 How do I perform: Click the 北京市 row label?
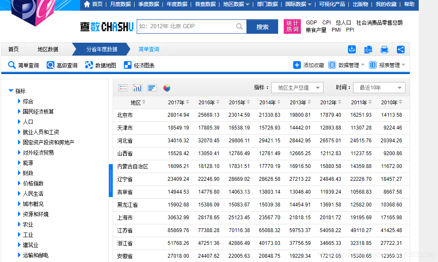(x=125, y=115)
